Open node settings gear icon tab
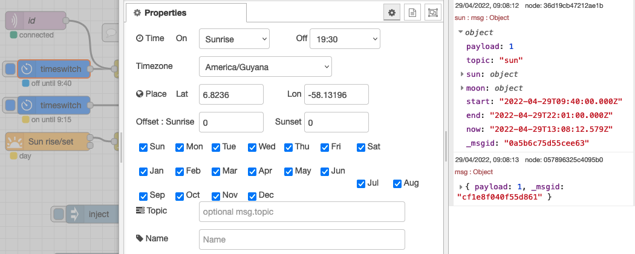Image resolution: width=635 pixels, height=254 pixels. (x=392, y=13)
